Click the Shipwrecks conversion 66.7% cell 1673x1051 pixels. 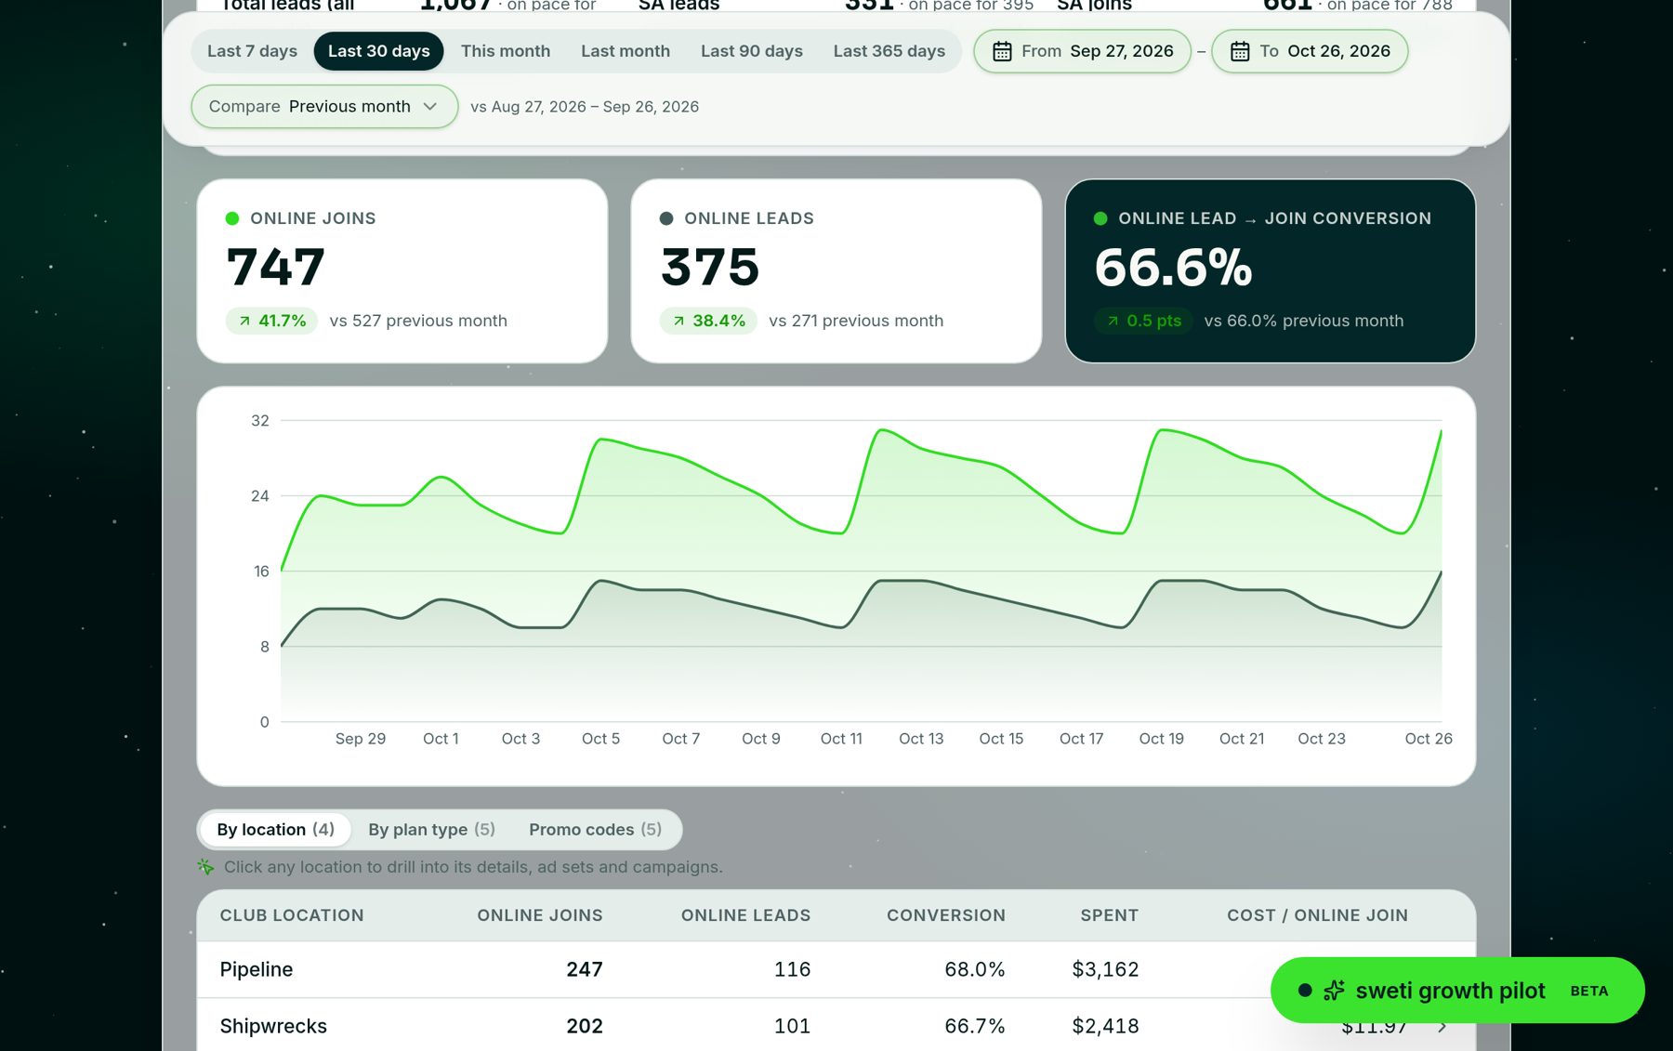974,1026
